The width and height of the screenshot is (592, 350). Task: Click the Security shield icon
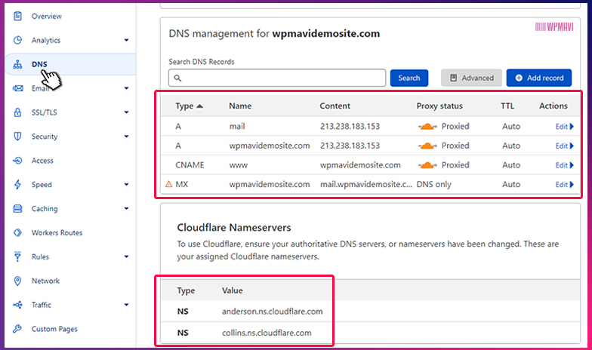coord(17,136)
